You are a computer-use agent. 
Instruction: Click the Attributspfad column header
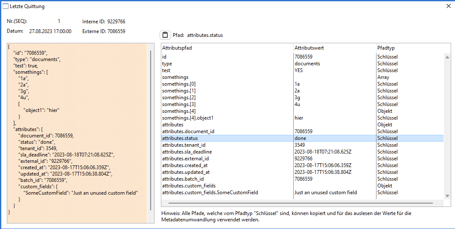click(x=177, y=48)
